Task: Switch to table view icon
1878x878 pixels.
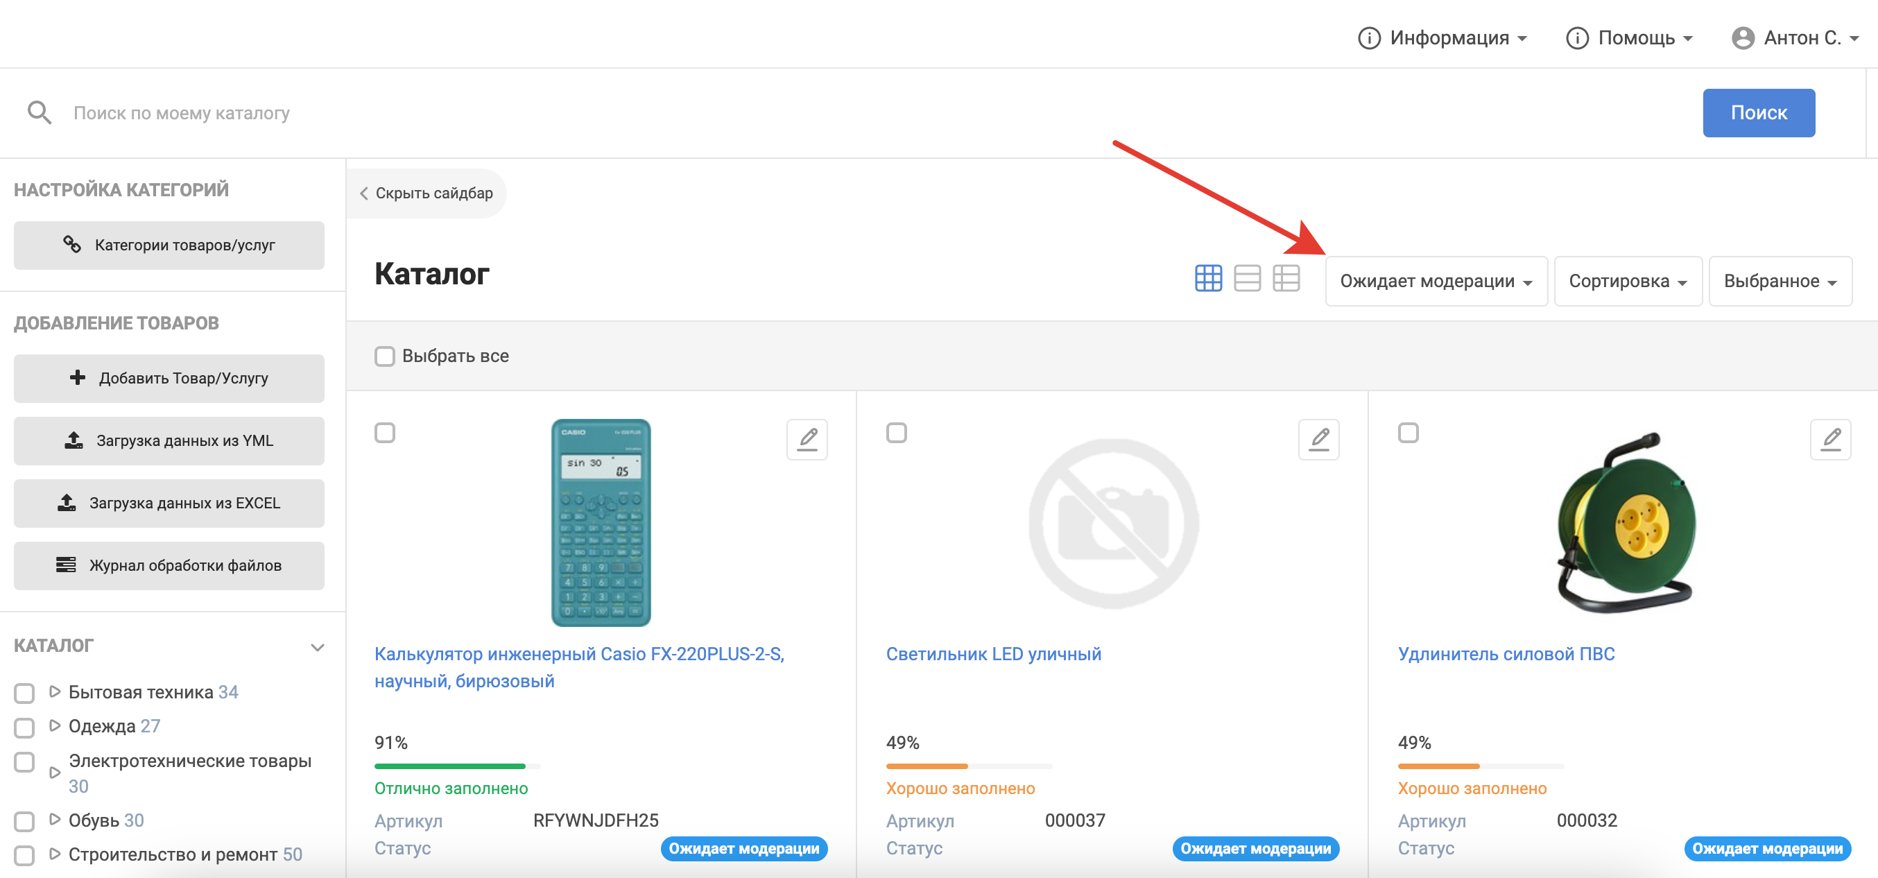Action: pyautogui.click(x=1285, y=279)
